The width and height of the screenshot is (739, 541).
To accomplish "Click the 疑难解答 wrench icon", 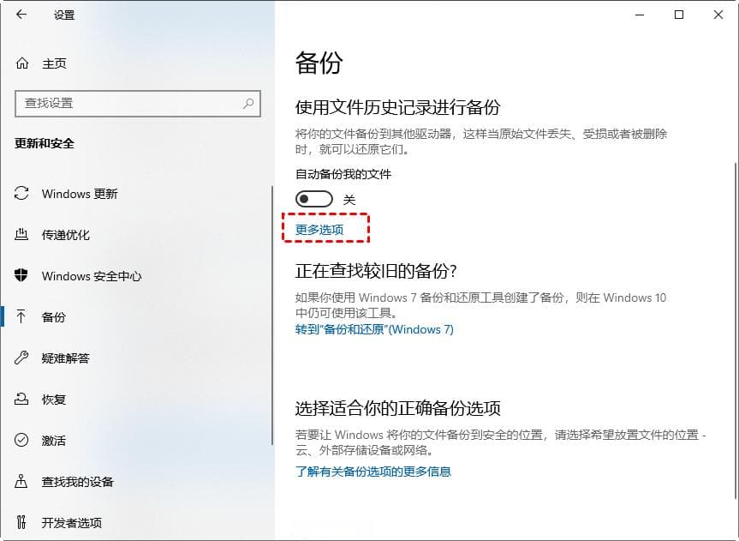I will (x=21, y=358).
